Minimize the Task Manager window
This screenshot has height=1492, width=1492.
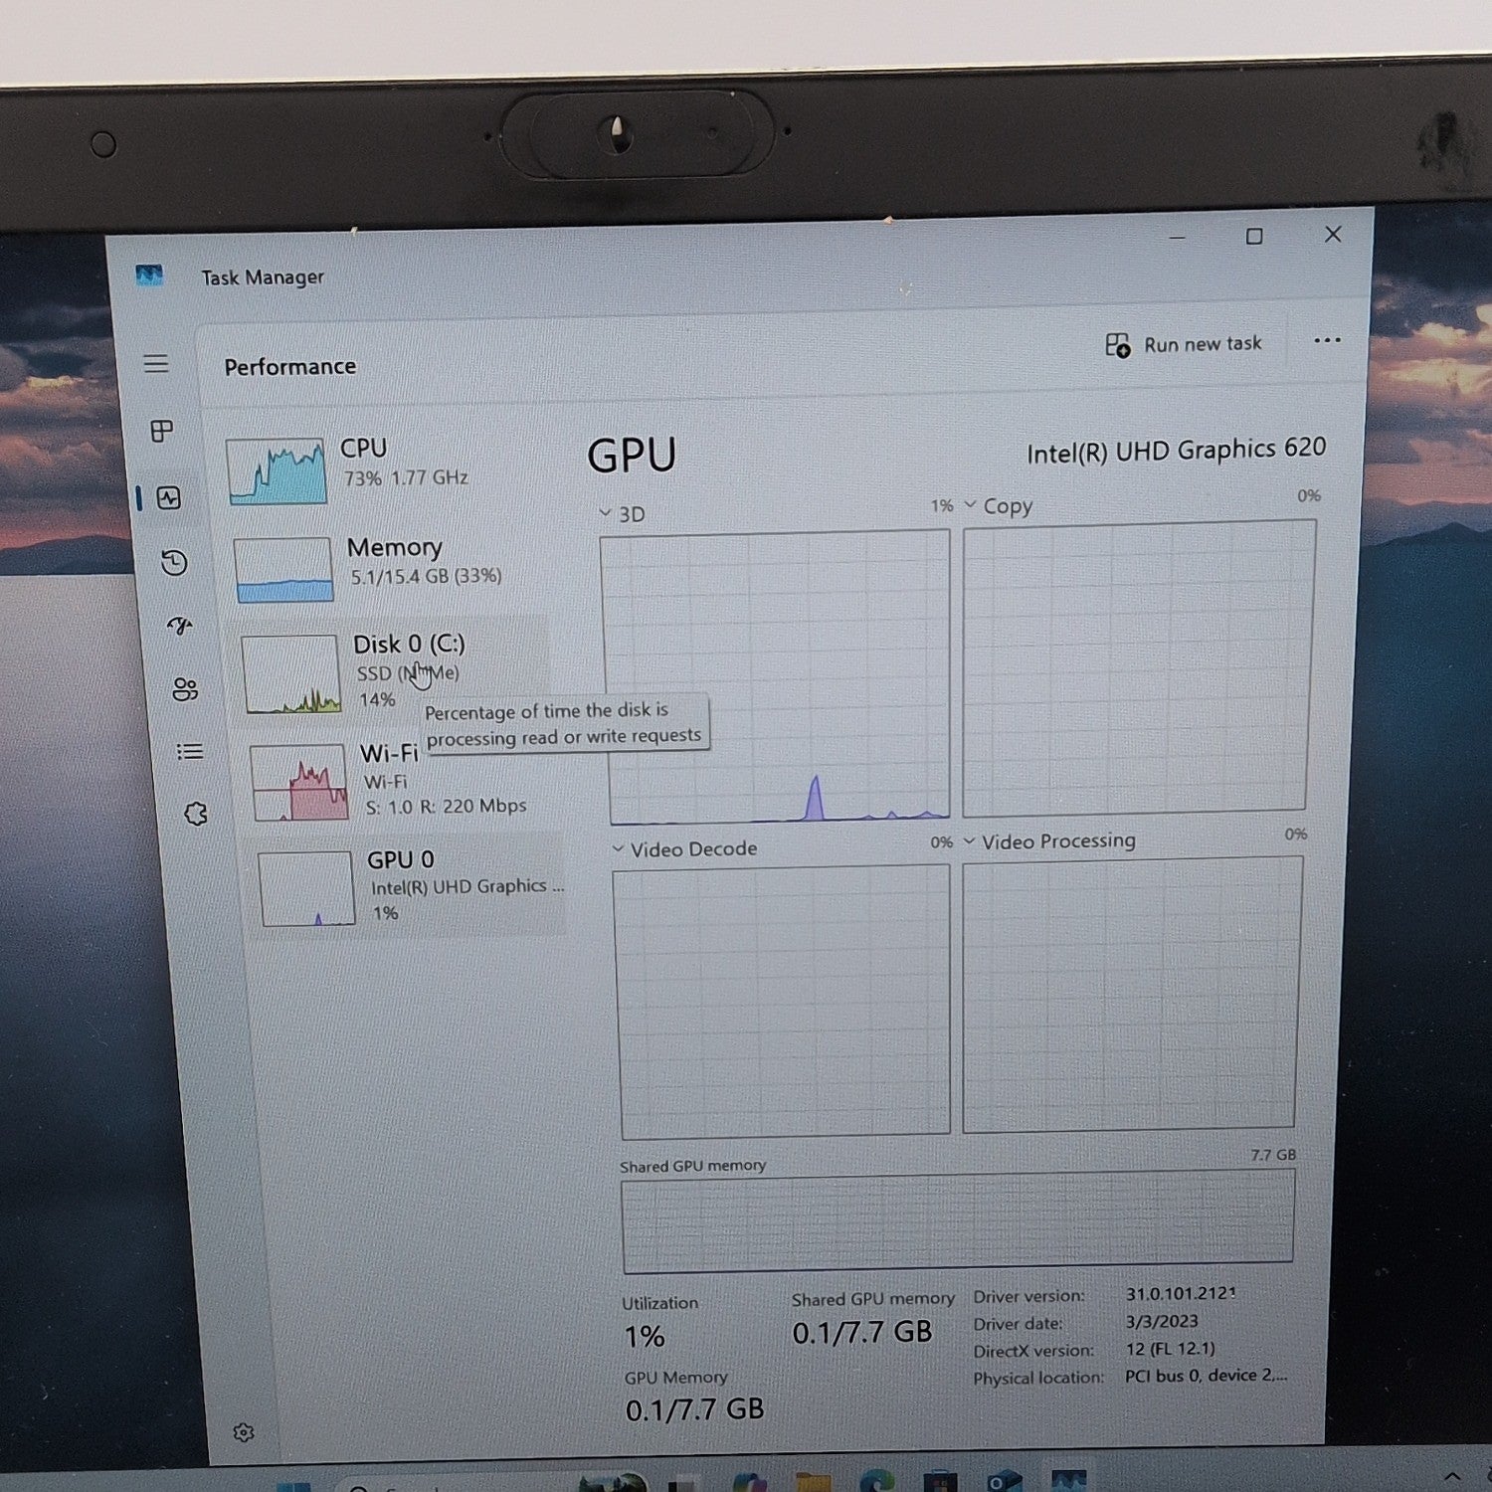(1177, 238)
